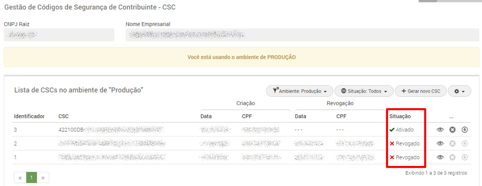Click disabled revoke icon in row 1
This screenshot has width=482, height=186.
point(452,157)
